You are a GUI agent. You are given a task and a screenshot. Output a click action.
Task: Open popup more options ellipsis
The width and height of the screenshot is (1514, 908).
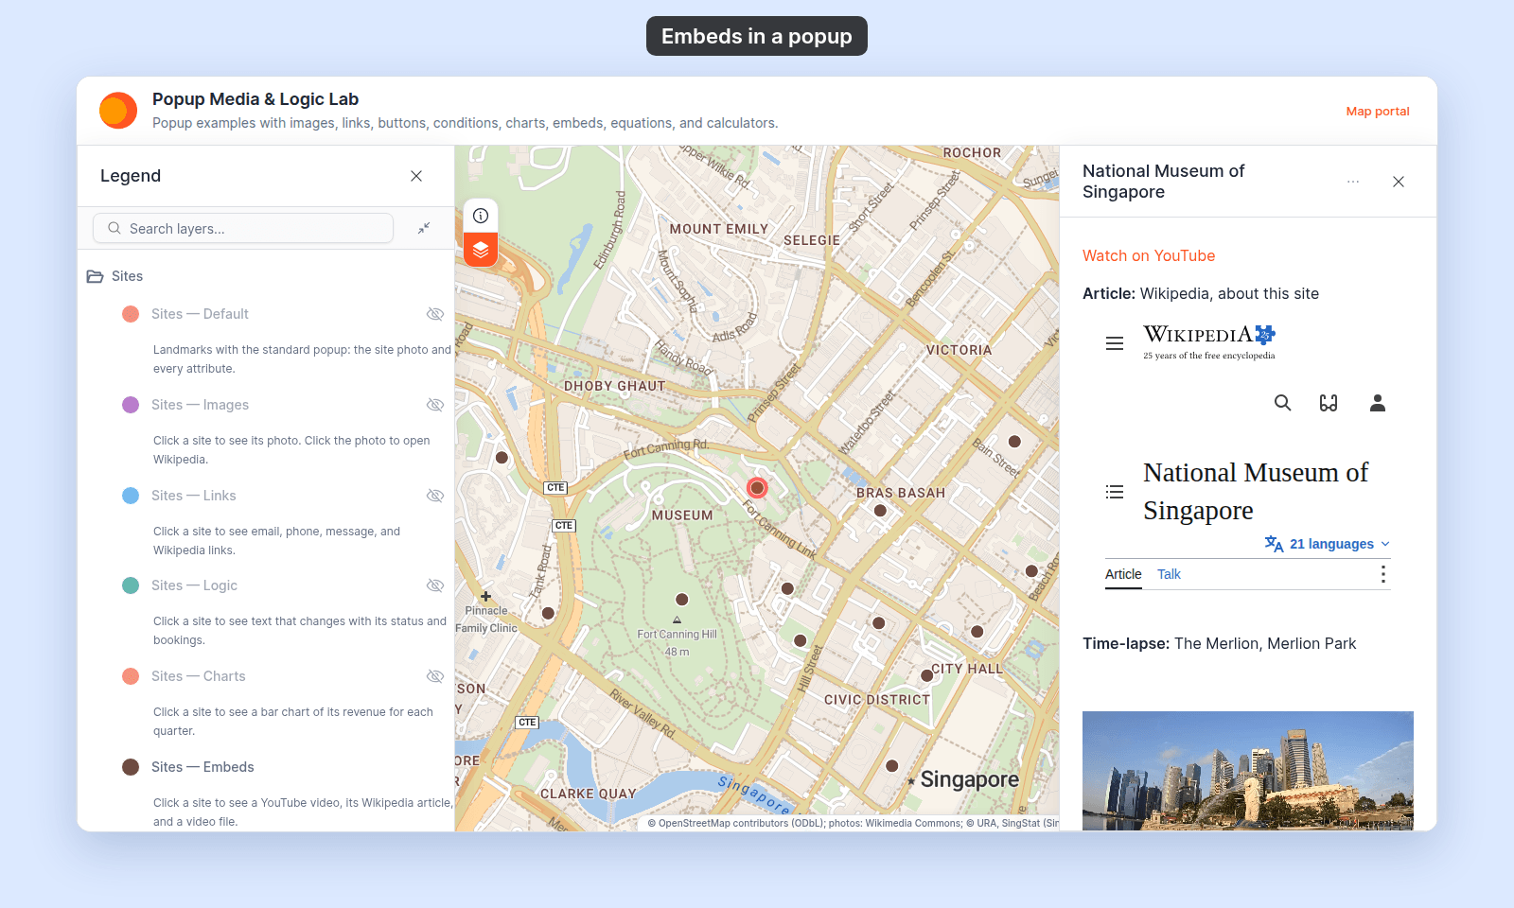(x=1353, y=182)
